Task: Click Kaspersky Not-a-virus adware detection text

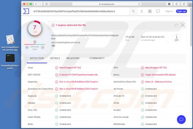Action: click(79, 82)
